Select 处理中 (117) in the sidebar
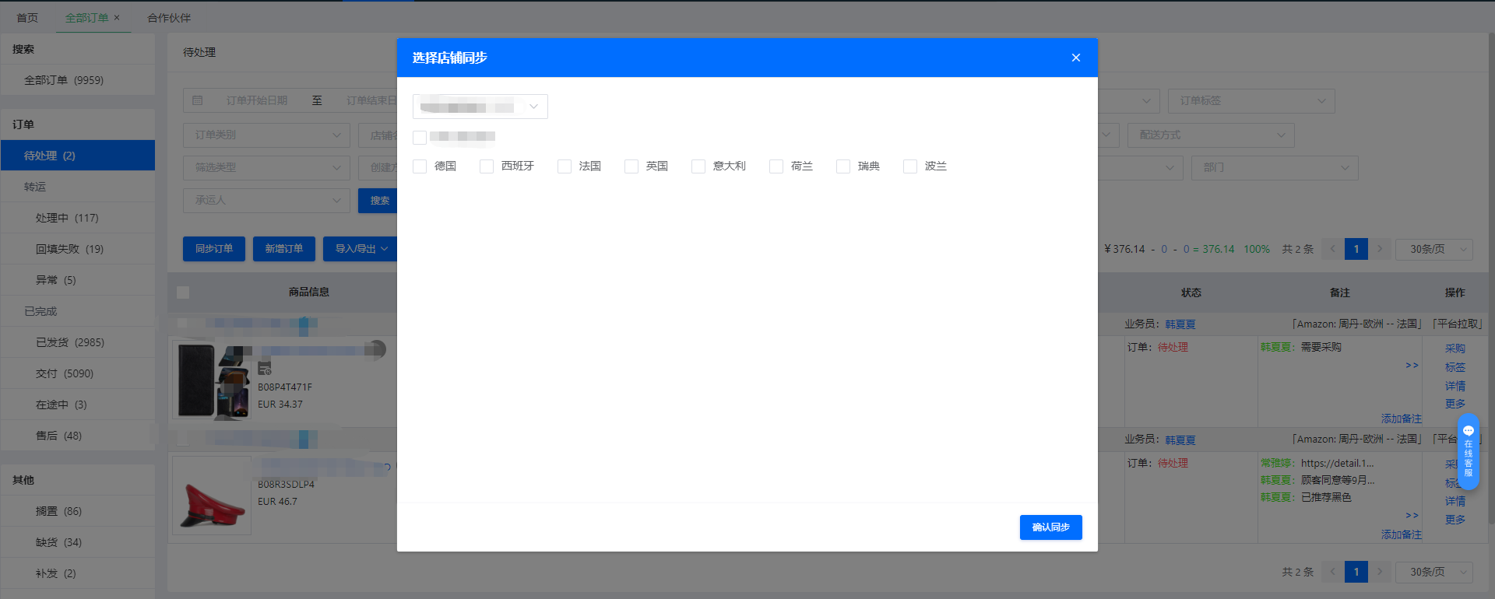This screenshot has height=599, width=1495. click(67, 218)
